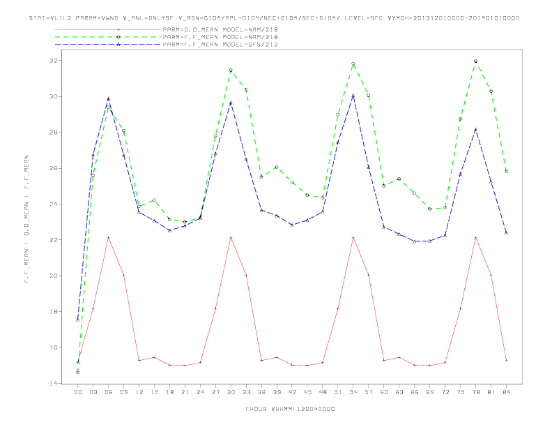This screenshot has height=427, width=552.
Task: Click the 51 forecast hour x-axis label
Action: (338, 392)
